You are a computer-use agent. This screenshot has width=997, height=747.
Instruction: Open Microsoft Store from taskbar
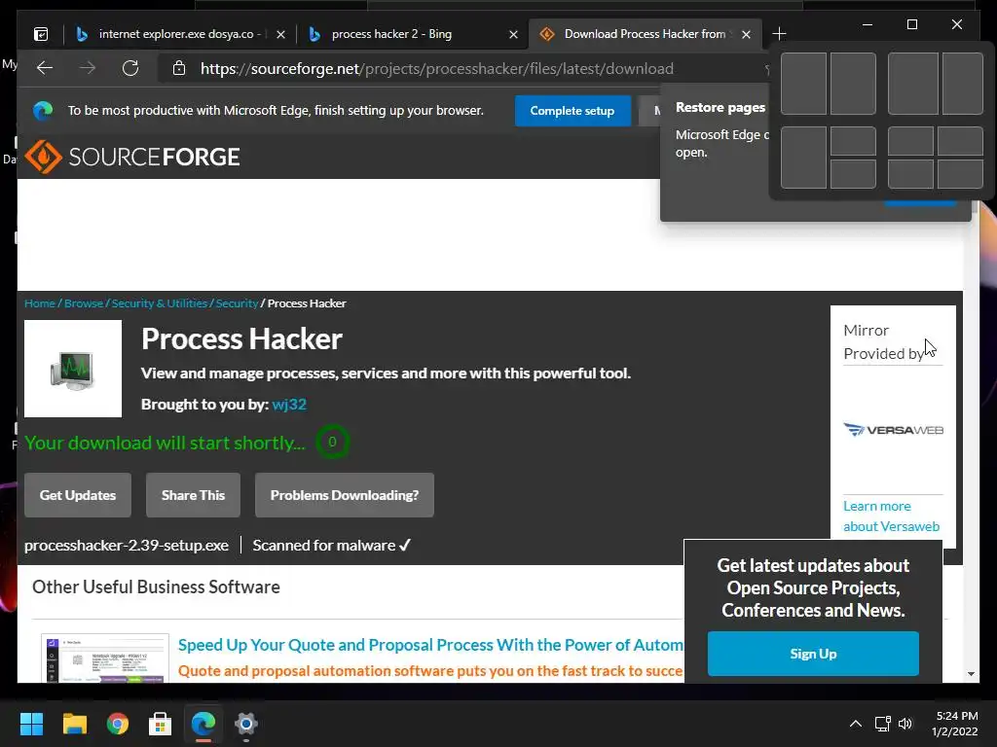pyautogui.click(x=161, y=724)
